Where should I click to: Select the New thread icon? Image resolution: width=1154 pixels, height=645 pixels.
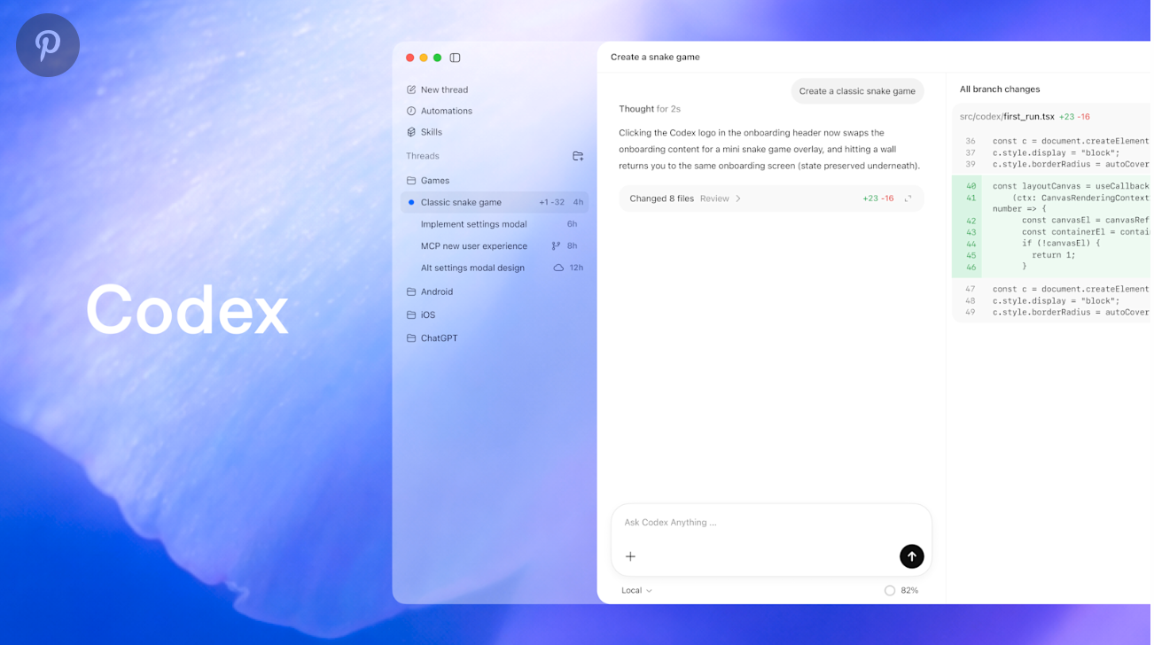[410, 89]
